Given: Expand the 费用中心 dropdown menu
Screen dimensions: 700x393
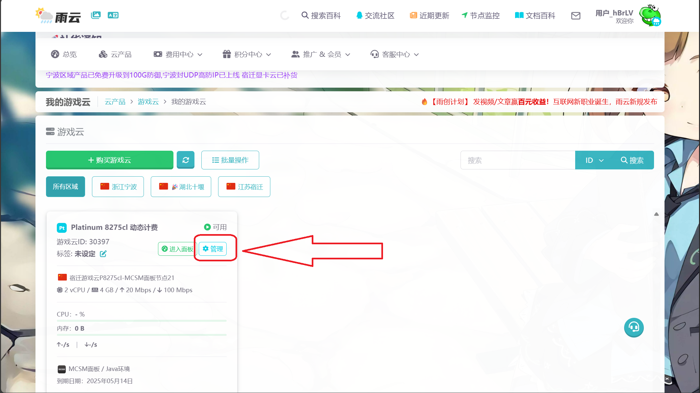Looking at the screenshot, I should coord(178,54).
